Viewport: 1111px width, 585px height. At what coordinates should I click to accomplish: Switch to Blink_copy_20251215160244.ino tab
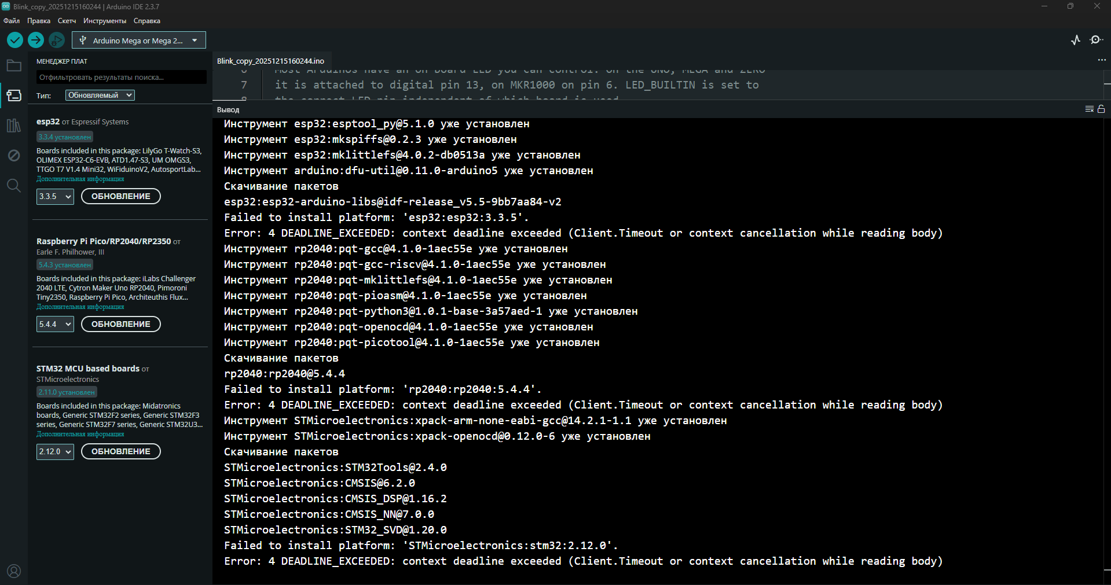(x=270, y=61)
